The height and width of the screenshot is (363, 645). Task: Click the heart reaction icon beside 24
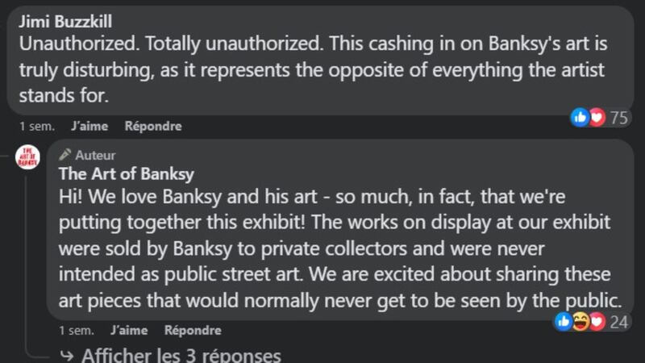point(597,322)
